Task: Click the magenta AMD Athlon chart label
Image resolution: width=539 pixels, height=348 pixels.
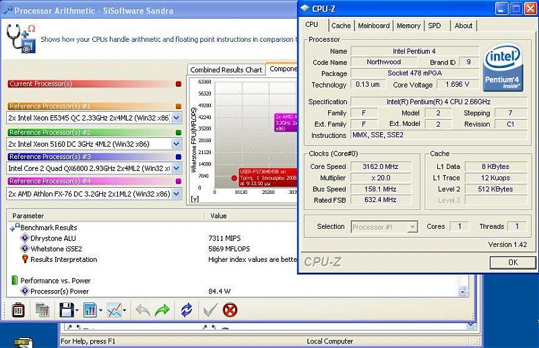Action: 286,123
